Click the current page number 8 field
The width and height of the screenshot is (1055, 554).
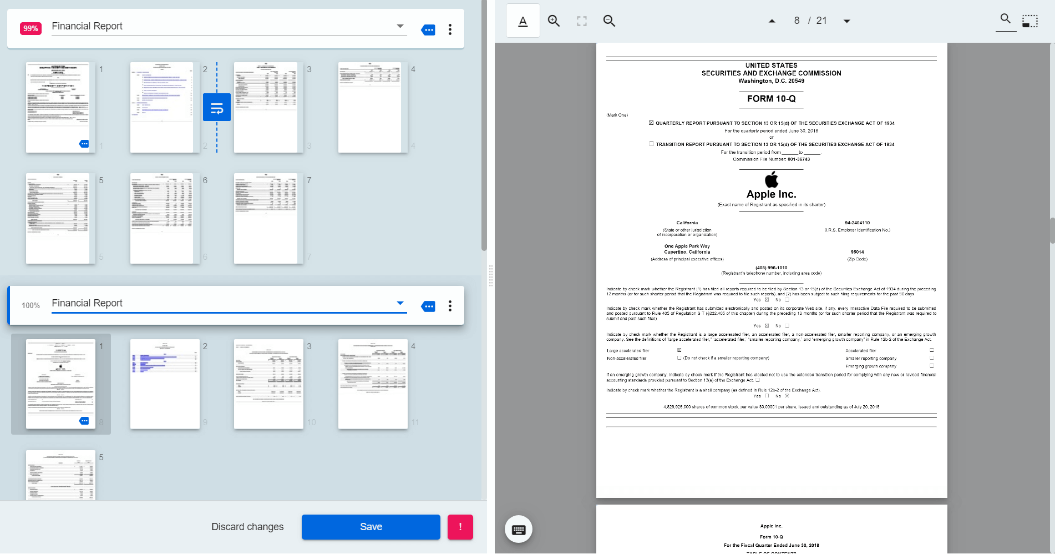click(x=797, y=21)
